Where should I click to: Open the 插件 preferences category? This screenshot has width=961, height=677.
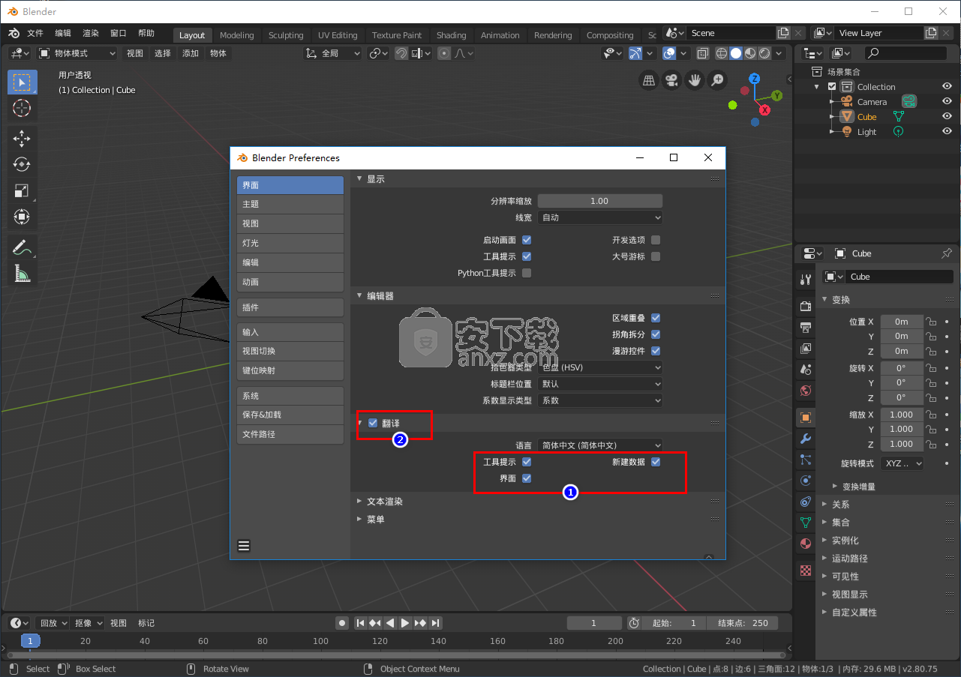pos(290,307)
